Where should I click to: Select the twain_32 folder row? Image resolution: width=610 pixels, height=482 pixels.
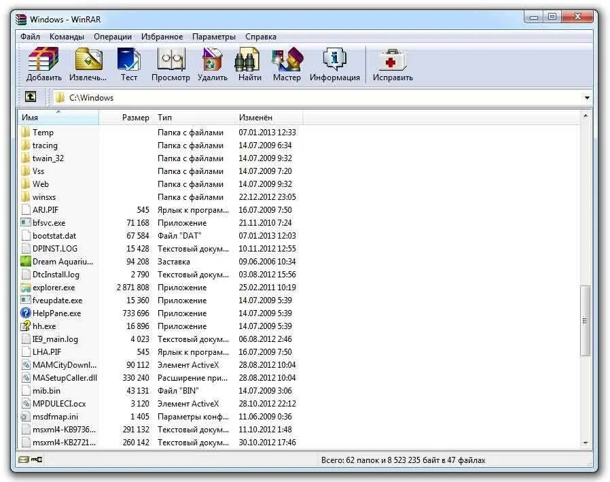click(x=160, y=158)
